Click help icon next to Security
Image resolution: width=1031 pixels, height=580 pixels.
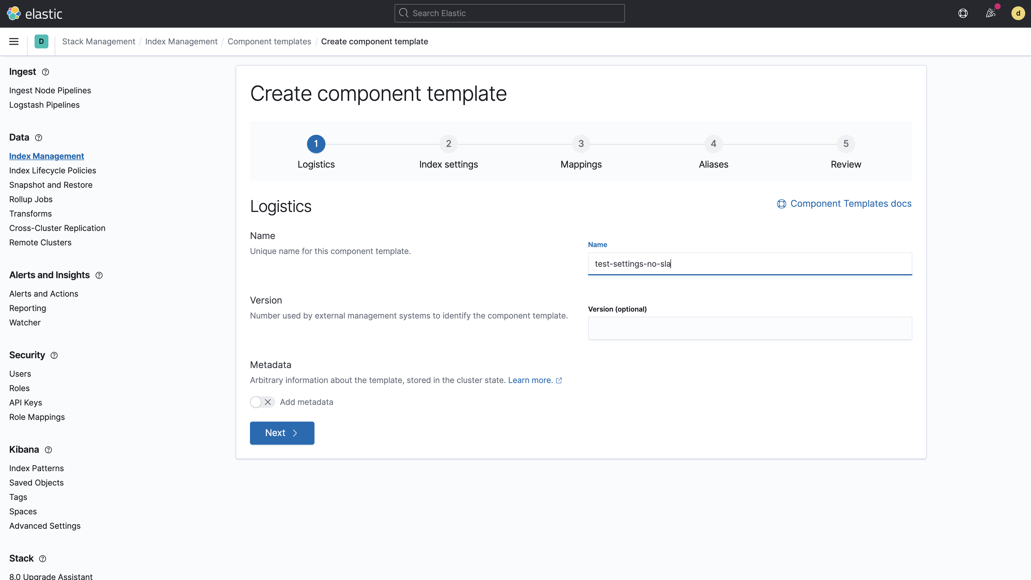click(54, 355)
